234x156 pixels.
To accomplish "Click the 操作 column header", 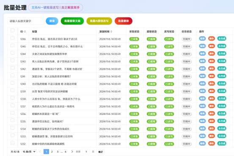I will point(201,31).
